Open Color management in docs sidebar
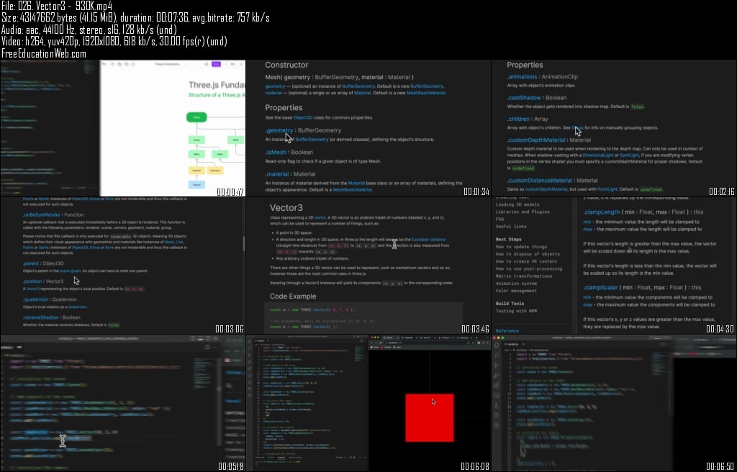Viewport: 737px width, 472px height. 516,291
